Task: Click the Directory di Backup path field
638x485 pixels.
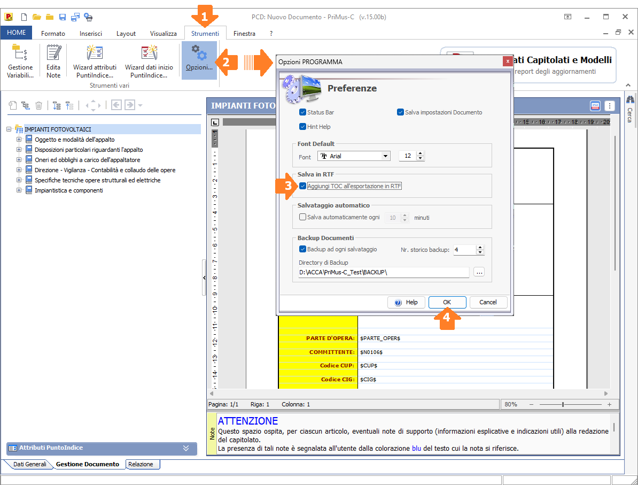Action: point(384,272)
